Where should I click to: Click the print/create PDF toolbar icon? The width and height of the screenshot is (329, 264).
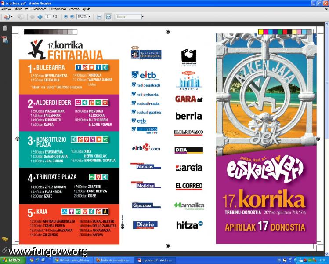(x=7, y=17)
